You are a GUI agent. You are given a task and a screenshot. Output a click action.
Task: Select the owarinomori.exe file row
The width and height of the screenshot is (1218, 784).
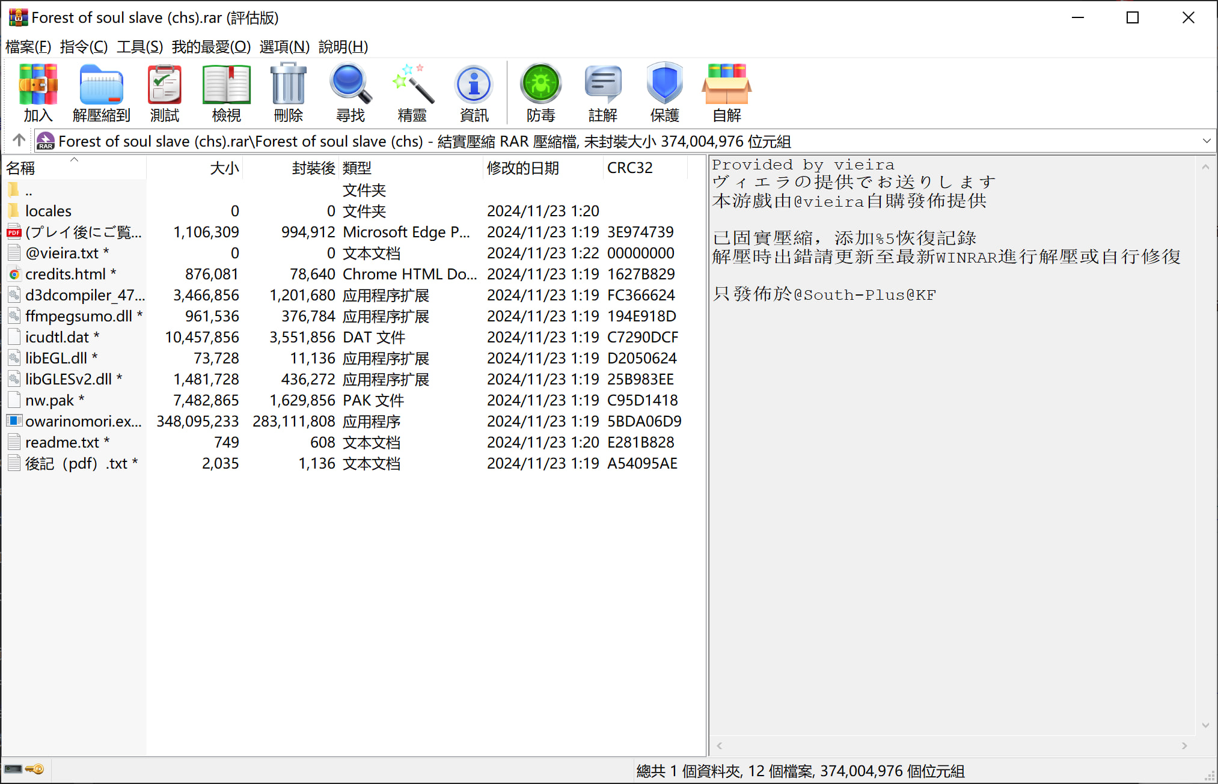(x=83, y=421)
